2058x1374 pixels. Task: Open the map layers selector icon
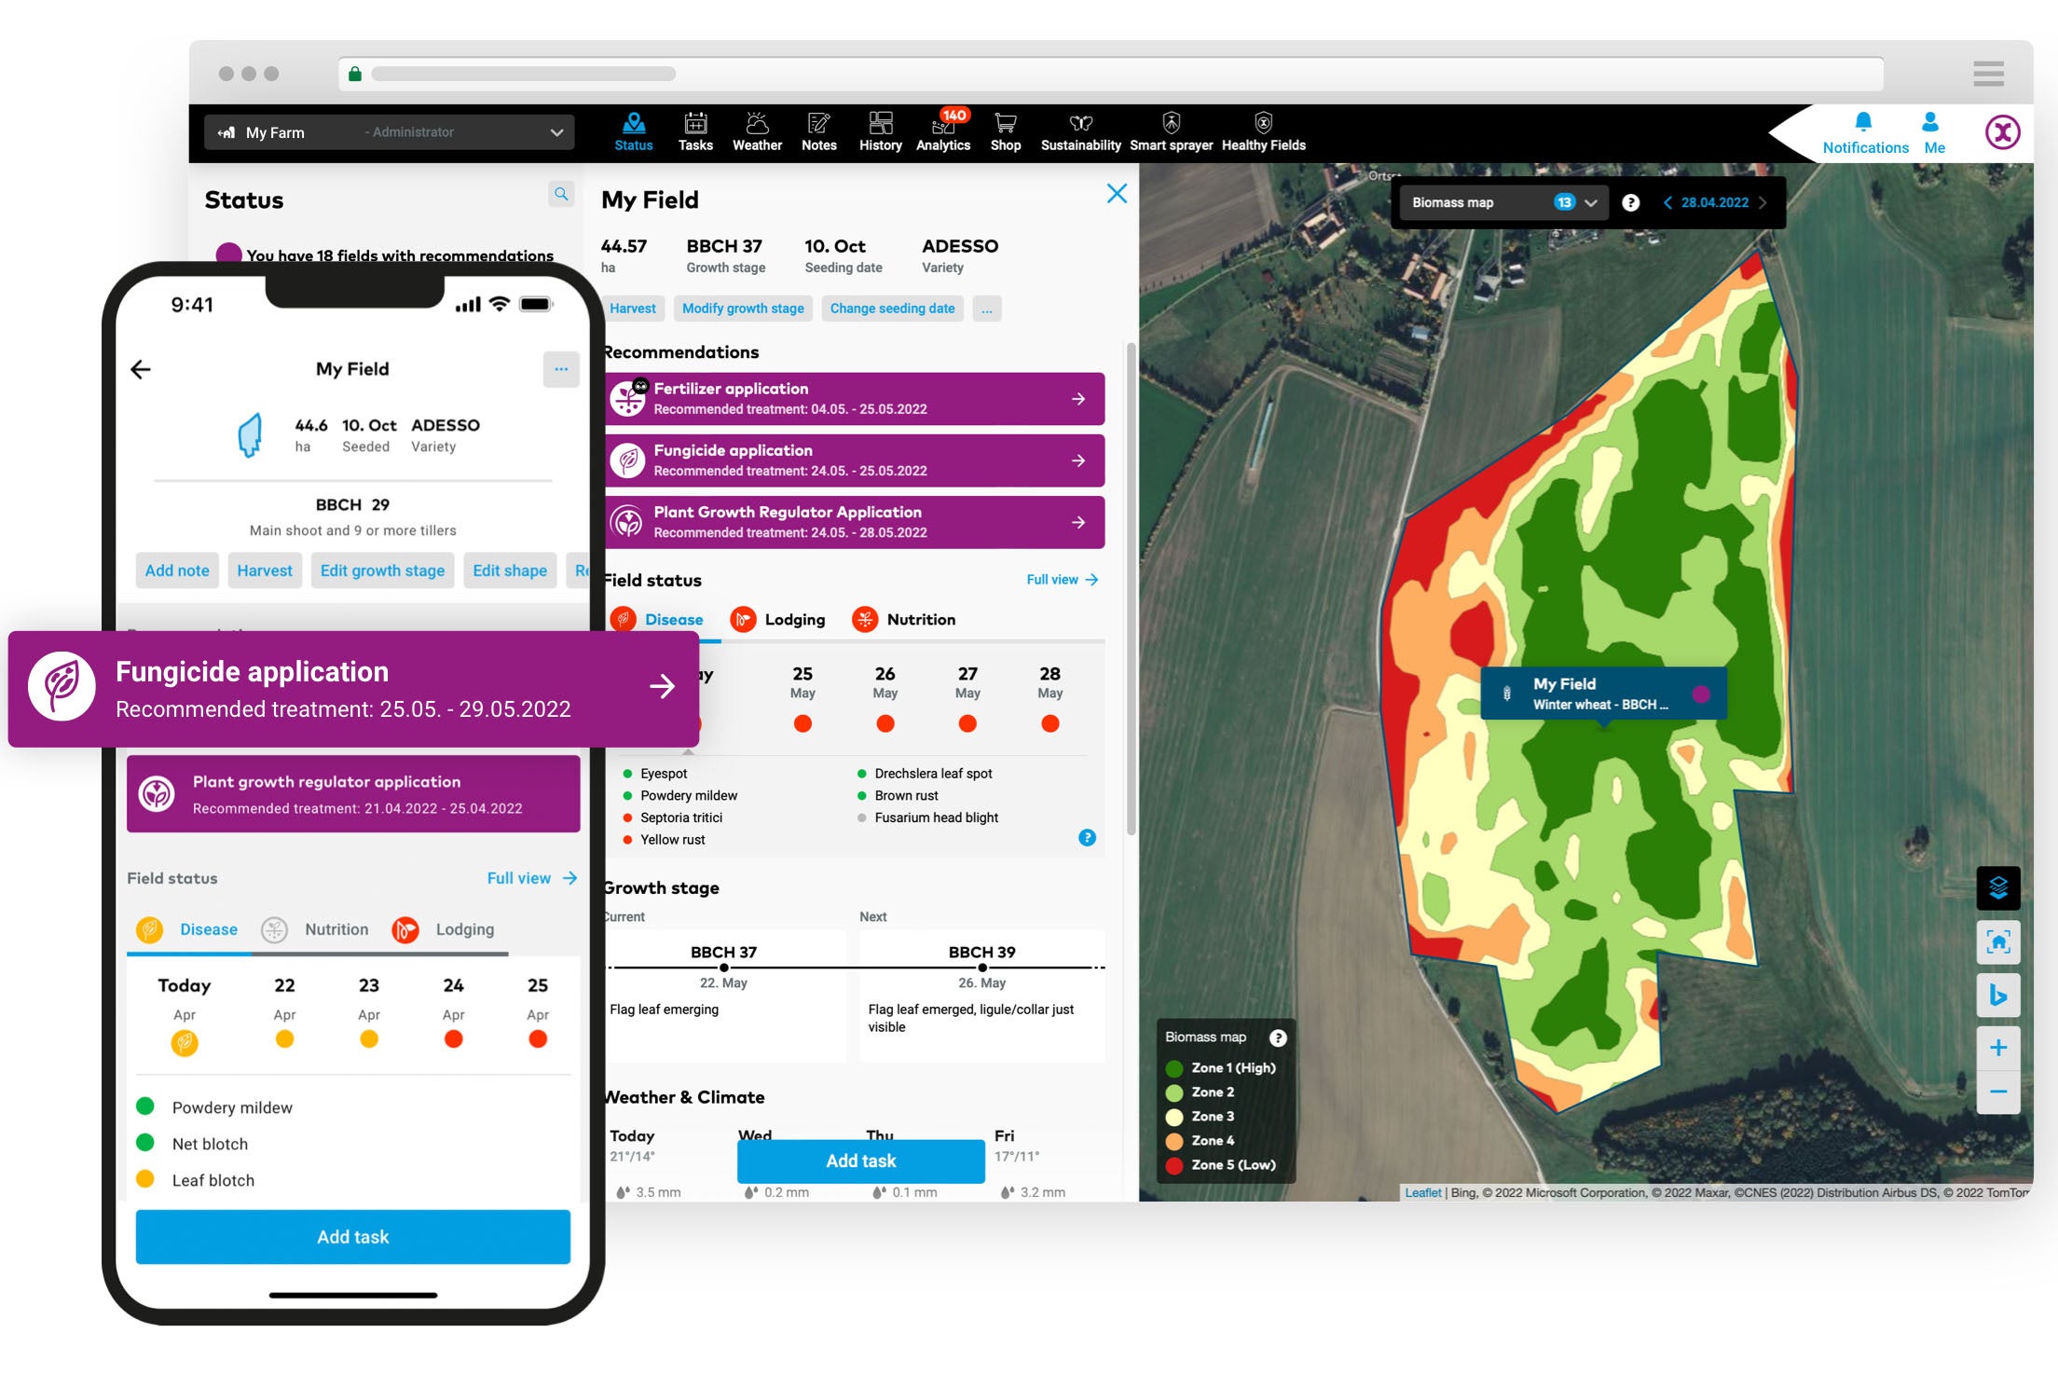click(x=2000, y=886)
